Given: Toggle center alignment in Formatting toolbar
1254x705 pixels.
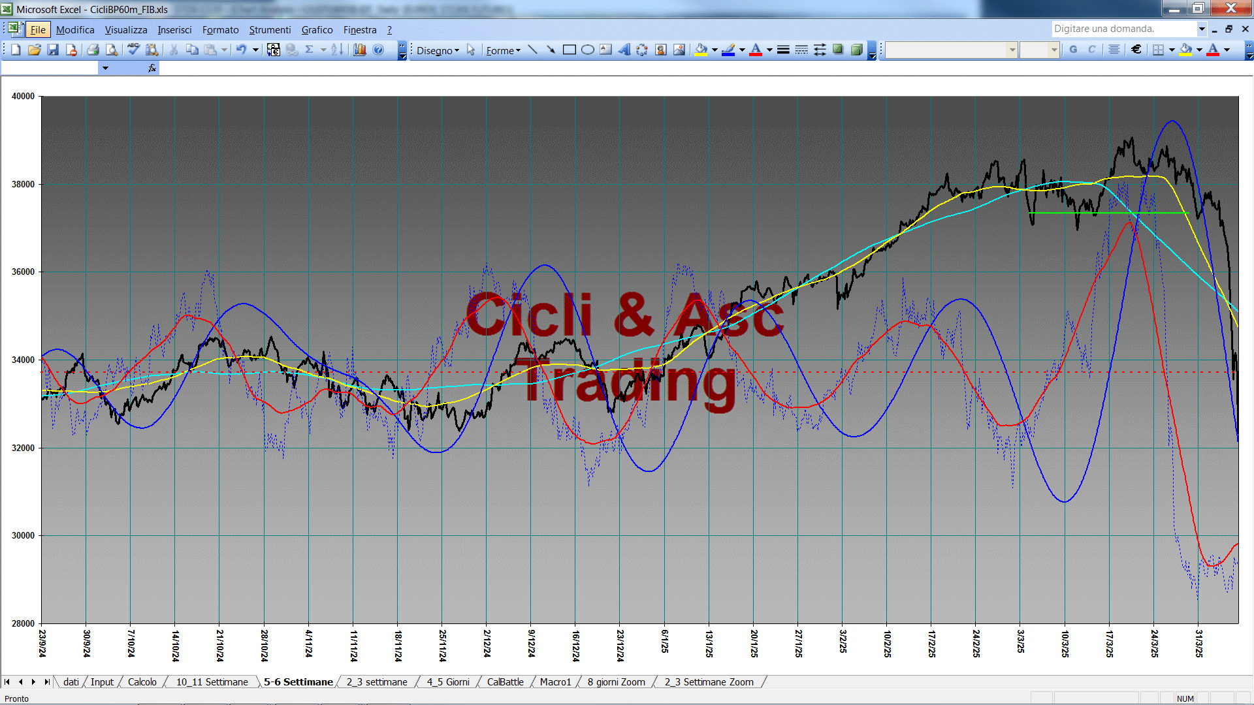Looking at the screenshot, I should tap(1114, 50).
